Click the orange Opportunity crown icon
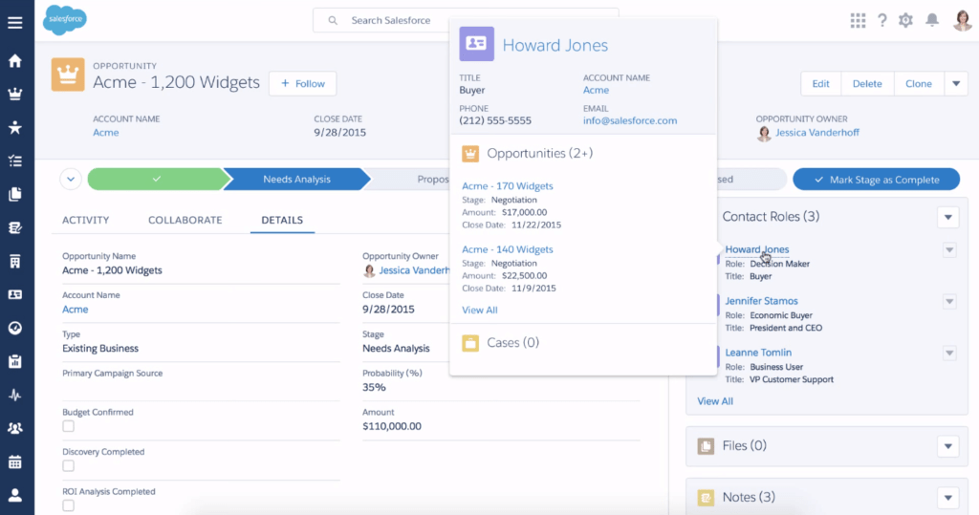This screenshot has width=979, height=515. pos(68,75)
